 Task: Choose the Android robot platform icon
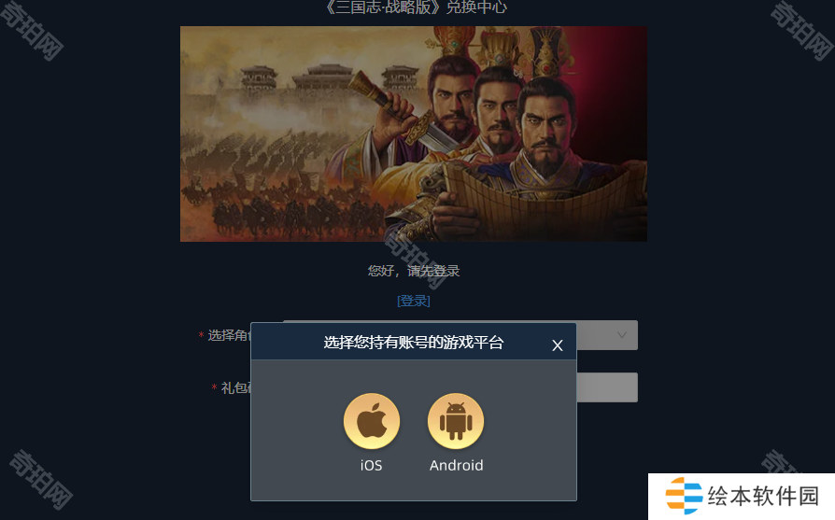pyautogui.click(x=456, y=421)
